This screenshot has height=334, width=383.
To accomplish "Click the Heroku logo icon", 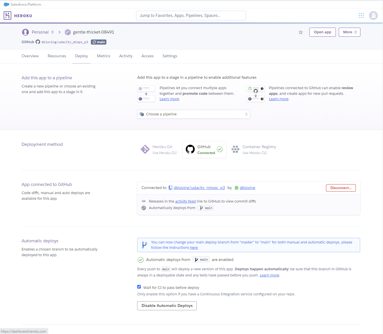I will 7,16.
